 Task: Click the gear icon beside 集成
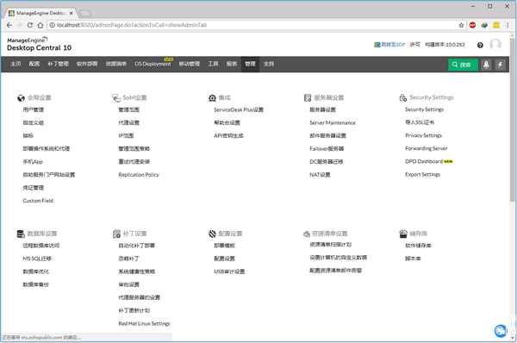click(x=212, y=98)
